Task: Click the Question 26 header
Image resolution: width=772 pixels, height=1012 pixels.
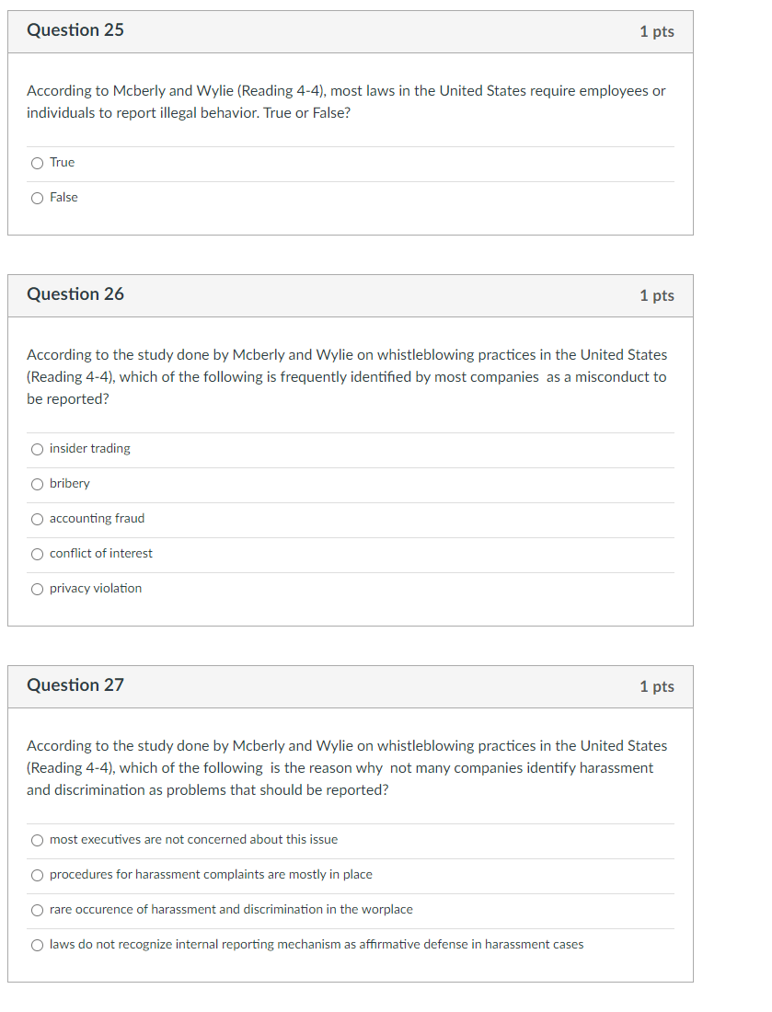Action: [x=75, y=294]
